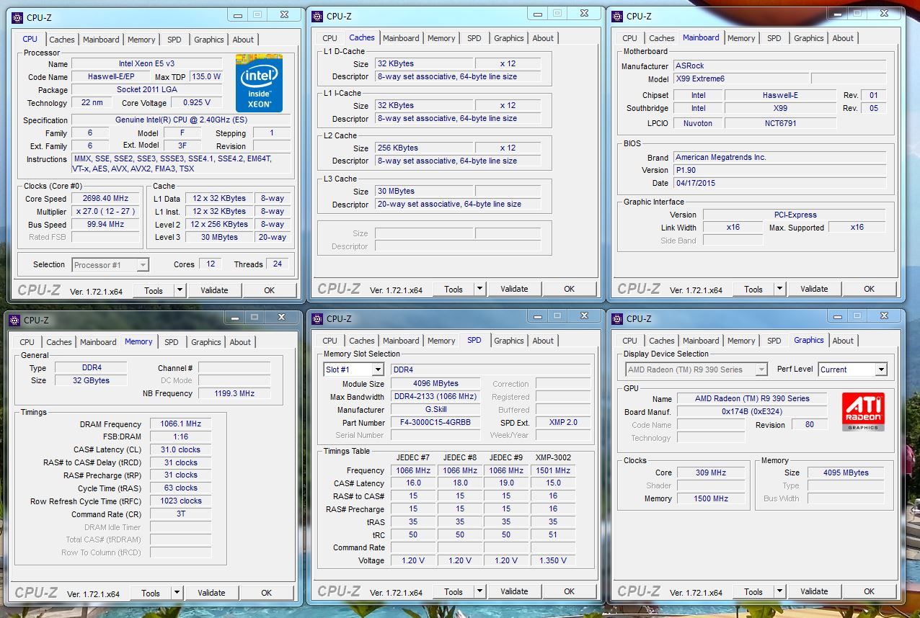
Task: Click CPU-Z title icon of the Memory window
Action: tap(15, 320)
